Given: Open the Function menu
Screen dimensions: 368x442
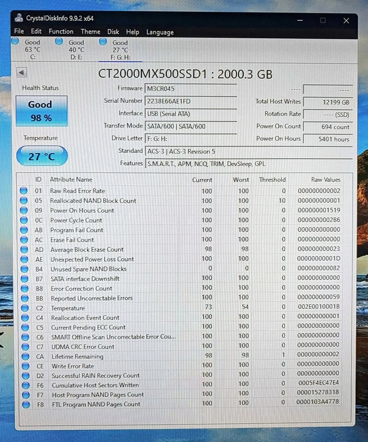Looking at the screenshot, I should 61,31.
